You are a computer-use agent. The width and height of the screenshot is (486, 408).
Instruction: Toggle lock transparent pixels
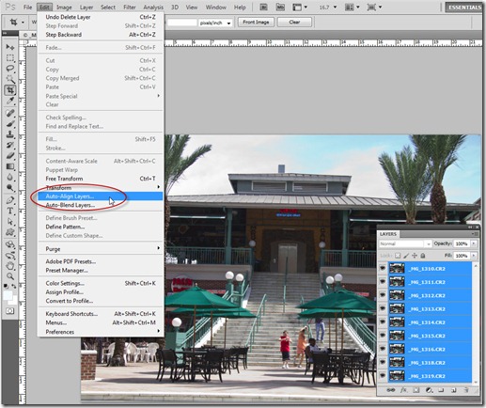tap(398, 256)
